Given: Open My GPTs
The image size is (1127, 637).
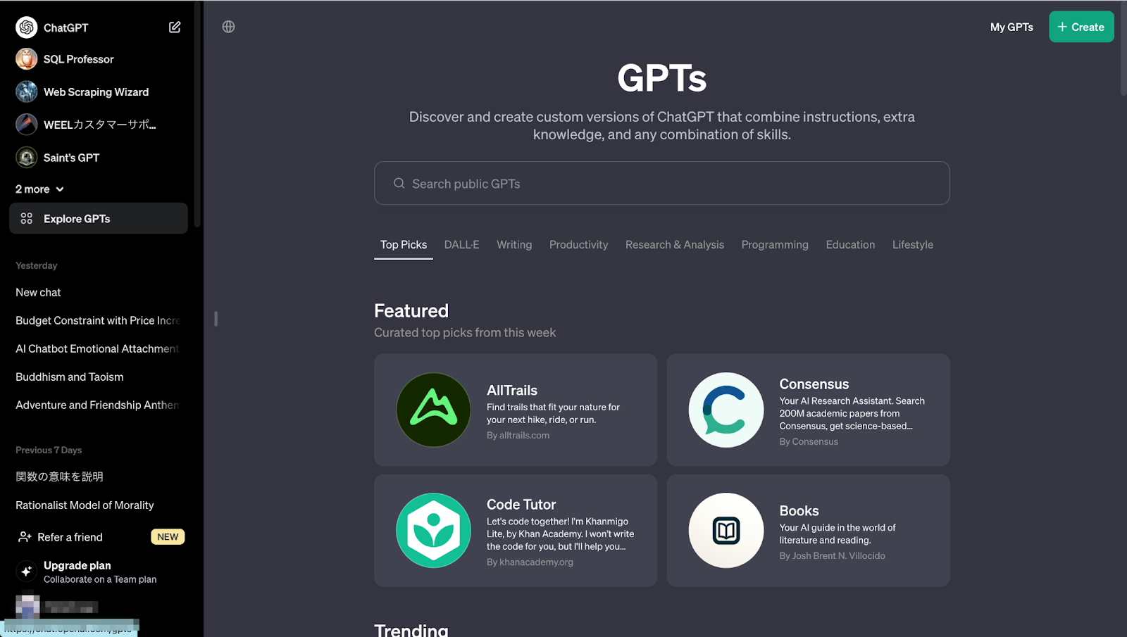Looking at the screenshot, I should tap(1011, 27).
